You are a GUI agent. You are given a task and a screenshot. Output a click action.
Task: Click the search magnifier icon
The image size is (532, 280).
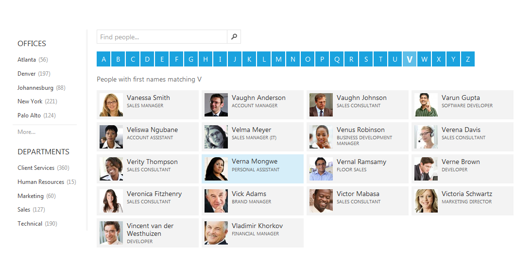234,36
